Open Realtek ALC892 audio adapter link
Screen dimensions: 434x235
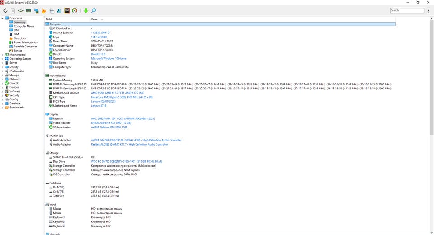click(x=129, y=144)
